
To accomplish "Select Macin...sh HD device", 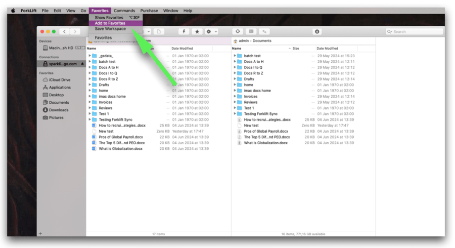I will [x=61, y=48].
